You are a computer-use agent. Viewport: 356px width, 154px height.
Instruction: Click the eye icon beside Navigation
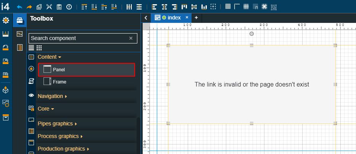(x=31, y=95)
